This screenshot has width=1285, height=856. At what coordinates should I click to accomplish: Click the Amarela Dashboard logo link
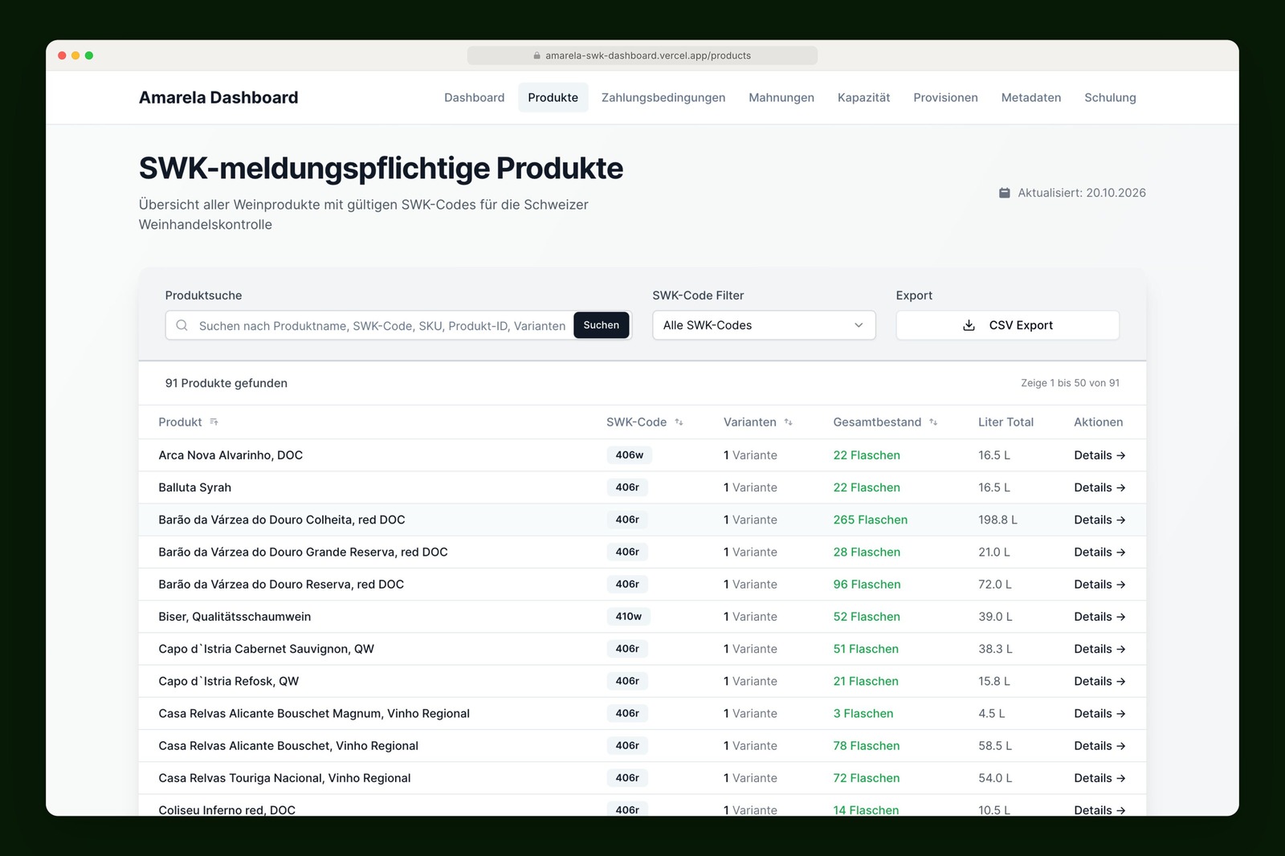[x=218, y=97]
